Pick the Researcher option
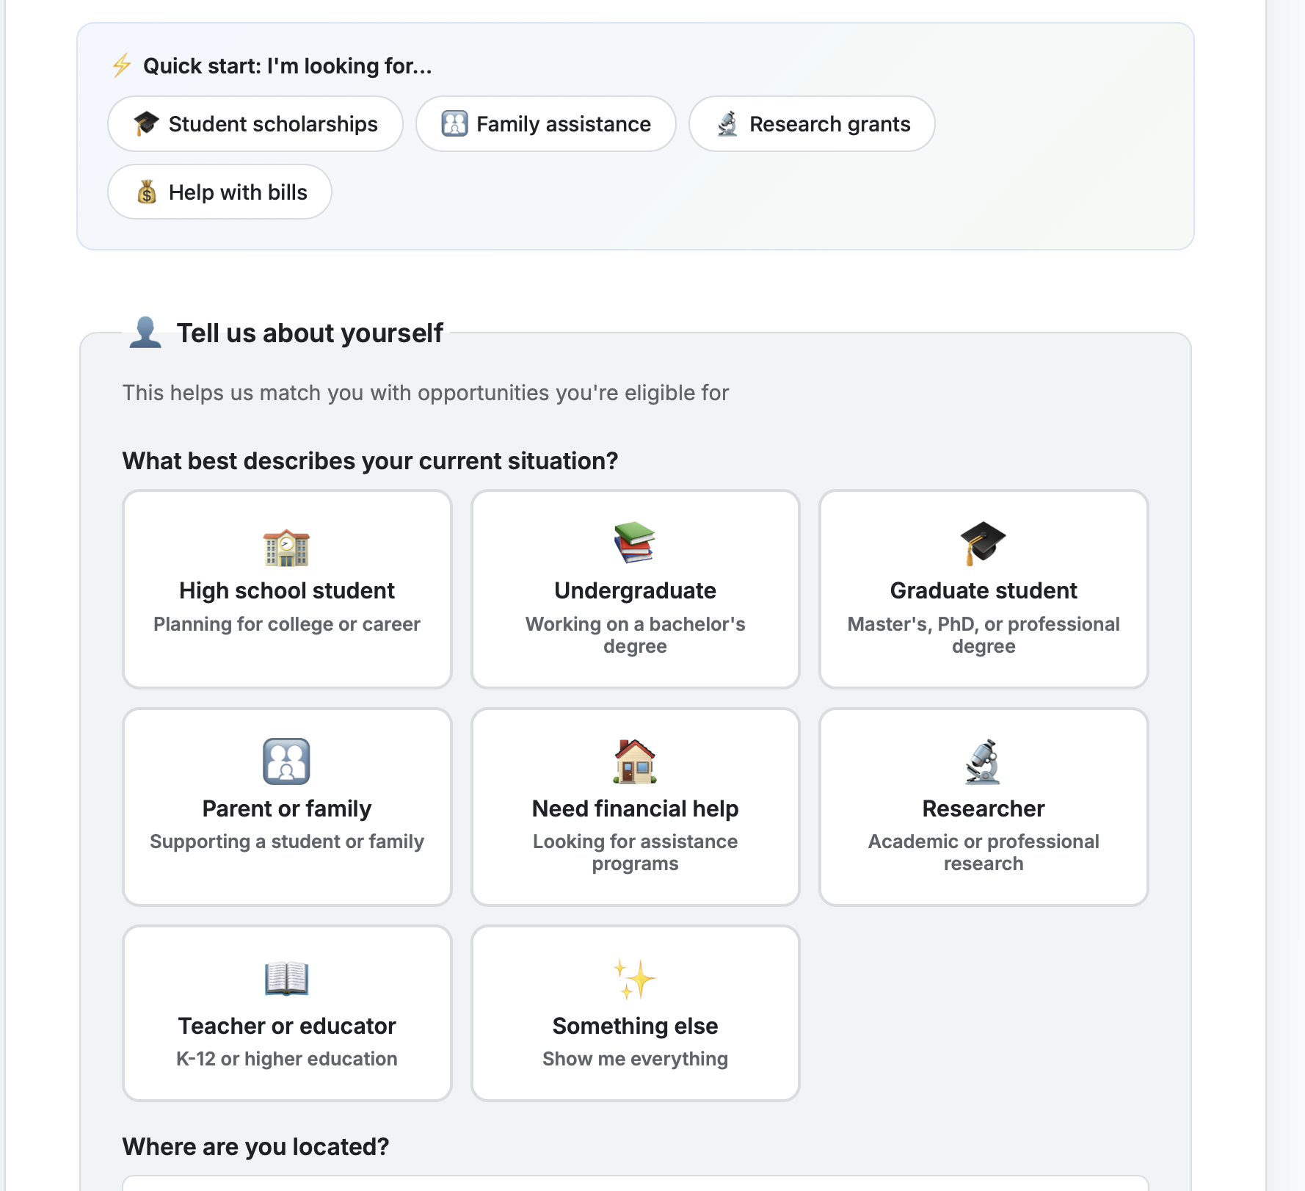The width and height of the screenshot is (1305, 1191). tap(984, 808)
